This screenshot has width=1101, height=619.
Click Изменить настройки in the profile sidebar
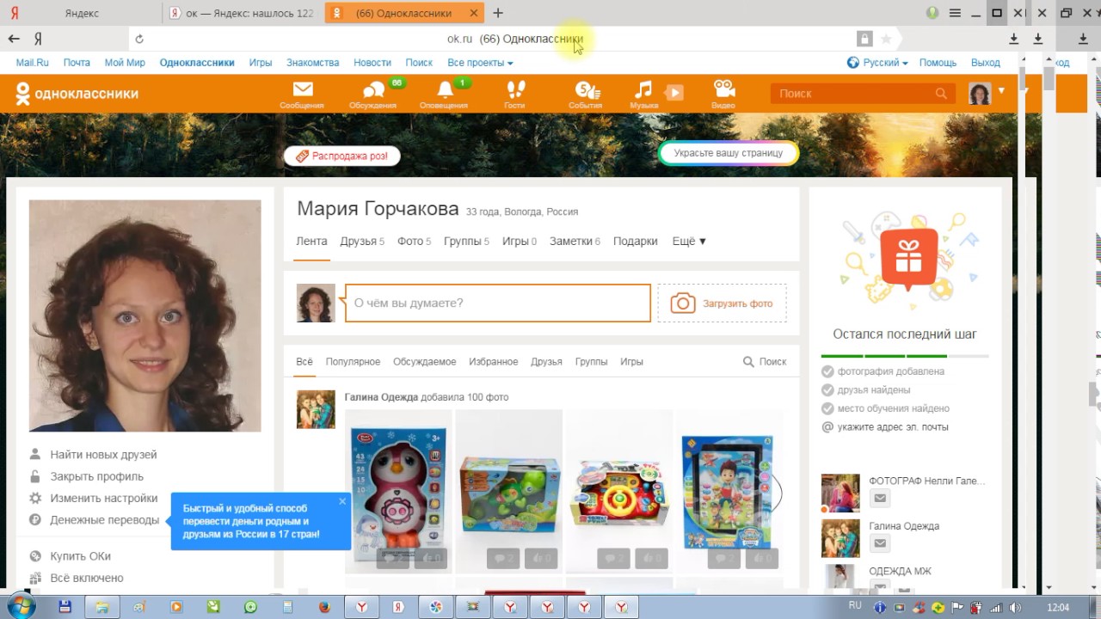(x=103, y=498)
